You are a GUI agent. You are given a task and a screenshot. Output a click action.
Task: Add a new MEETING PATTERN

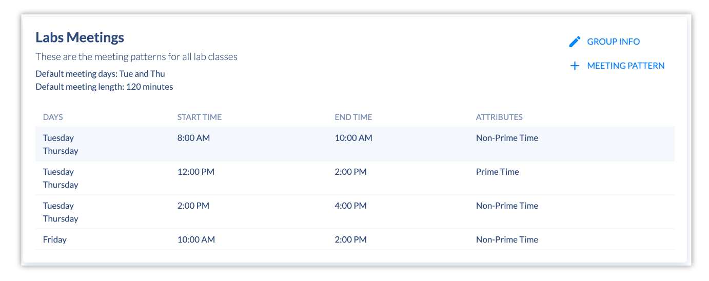tap(625, 66)
